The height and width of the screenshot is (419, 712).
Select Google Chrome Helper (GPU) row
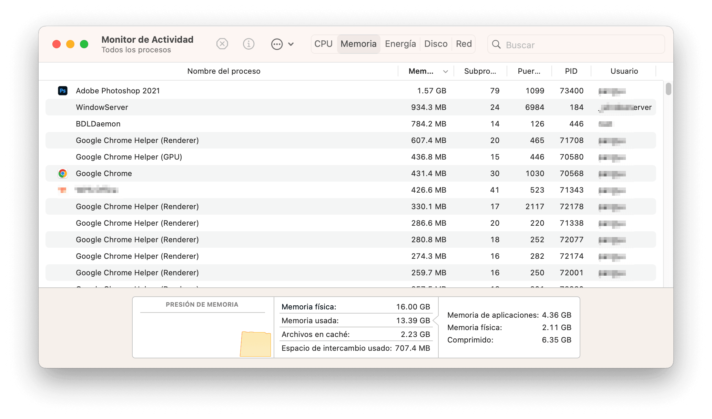pyautogui.click(x=351, y=157)
